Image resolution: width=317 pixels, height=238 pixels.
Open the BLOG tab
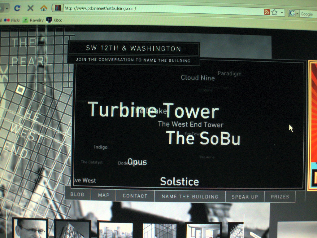click(78, 194)
